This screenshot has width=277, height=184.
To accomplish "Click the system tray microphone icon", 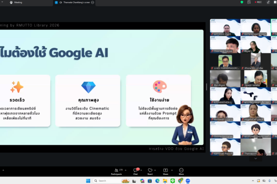I will pyautogui.click(x=270, y=181).
